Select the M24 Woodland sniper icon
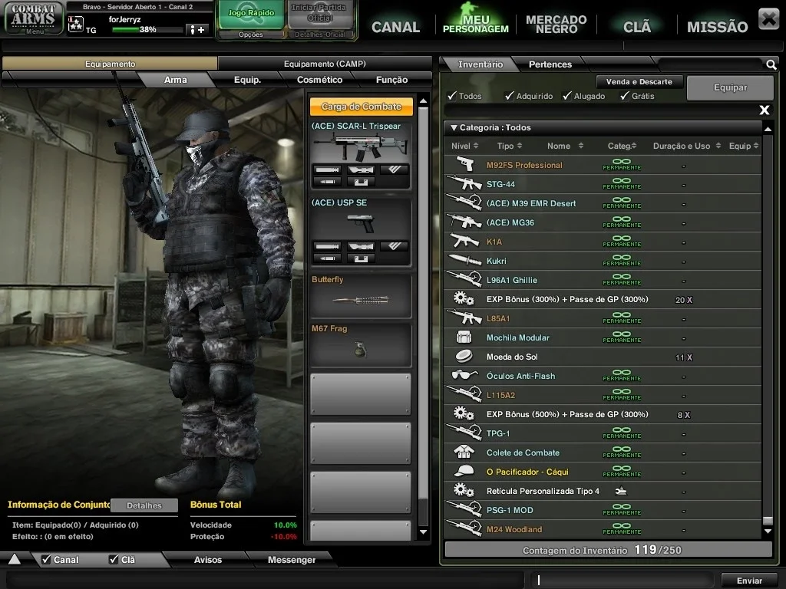This screenshot has width=786, height=589. pyautogui.click(x=464, y=528)
